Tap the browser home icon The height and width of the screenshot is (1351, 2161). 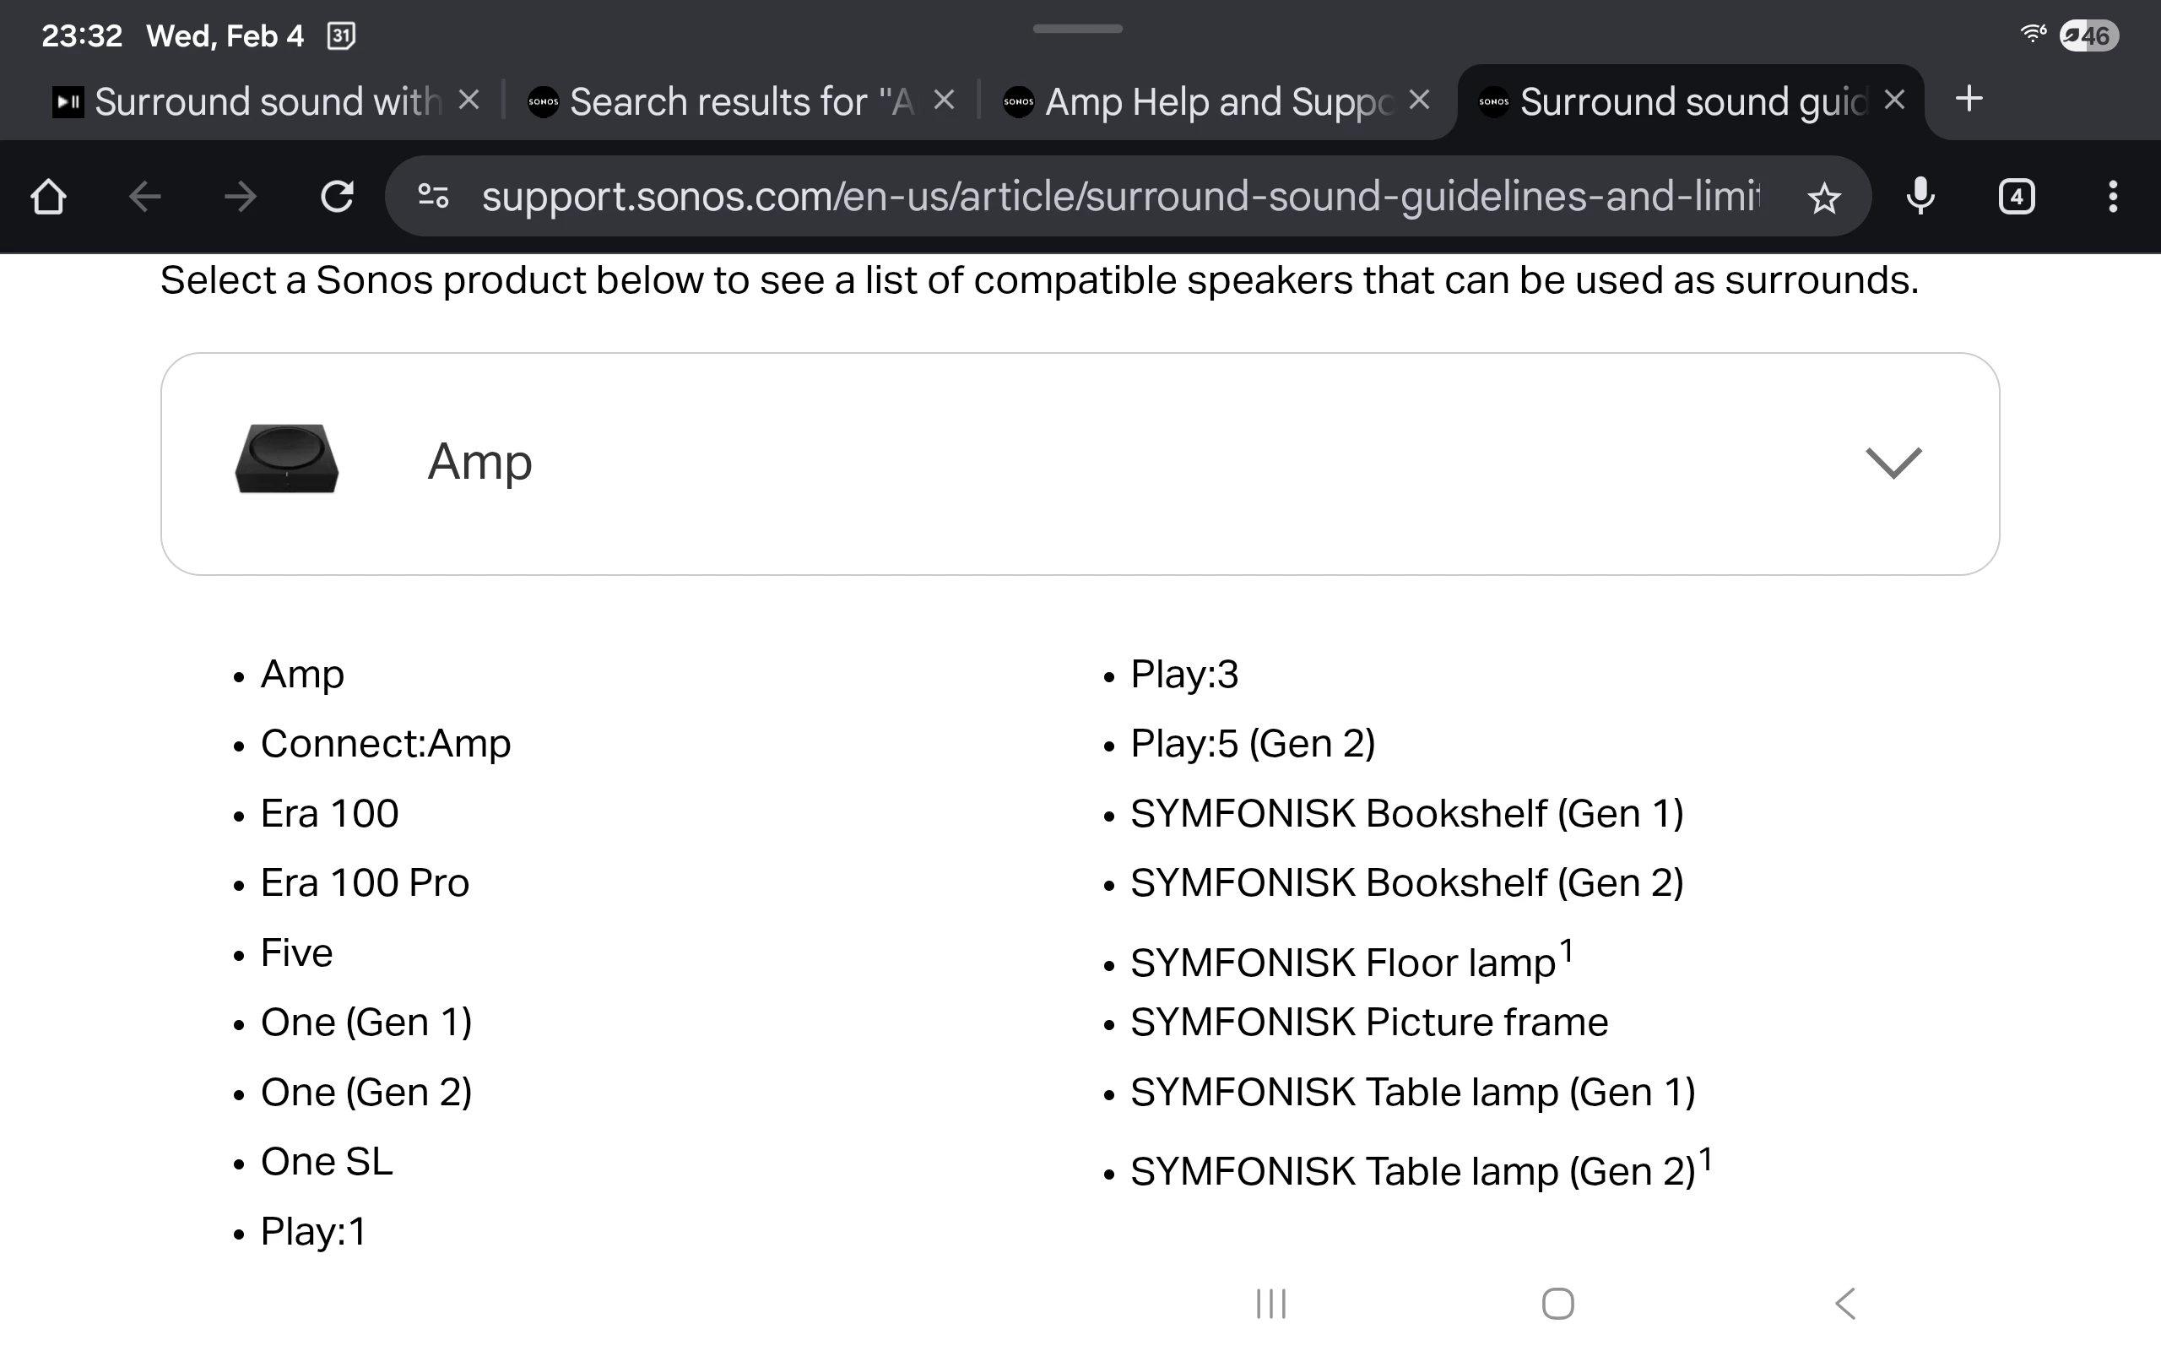point(48,197)
